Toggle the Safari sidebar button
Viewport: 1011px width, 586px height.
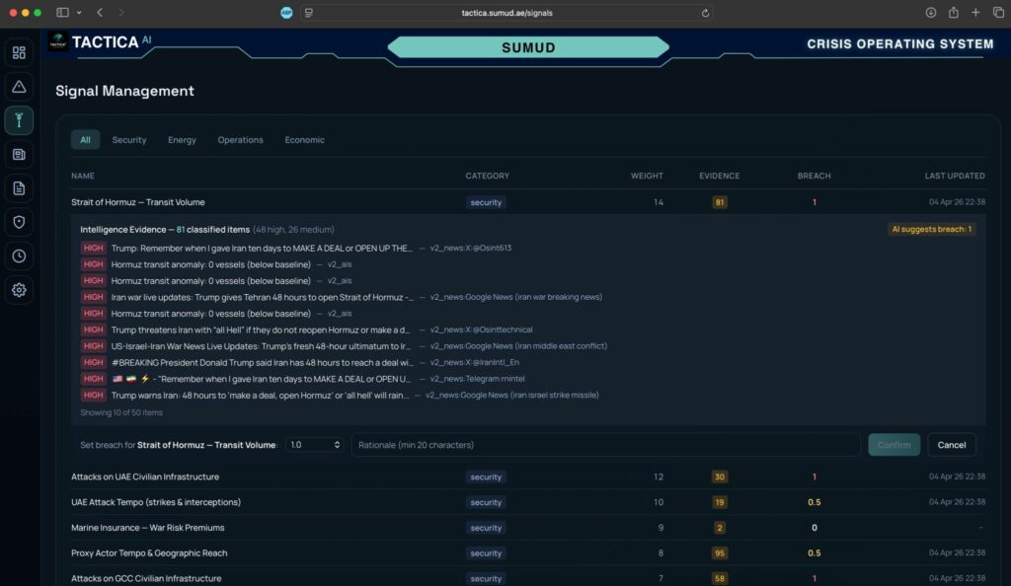pos(62,12)
